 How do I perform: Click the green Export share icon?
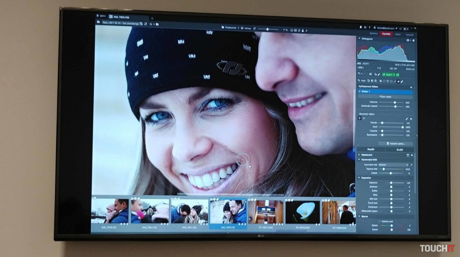point(397,75)
